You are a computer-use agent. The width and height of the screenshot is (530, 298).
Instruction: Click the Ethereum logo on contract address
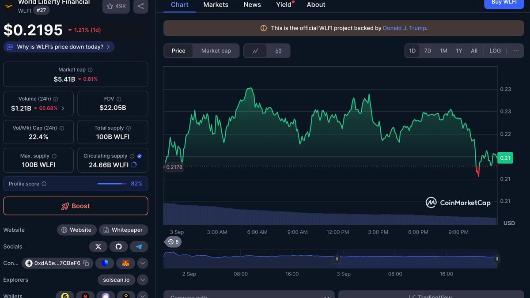pos(29,263)
